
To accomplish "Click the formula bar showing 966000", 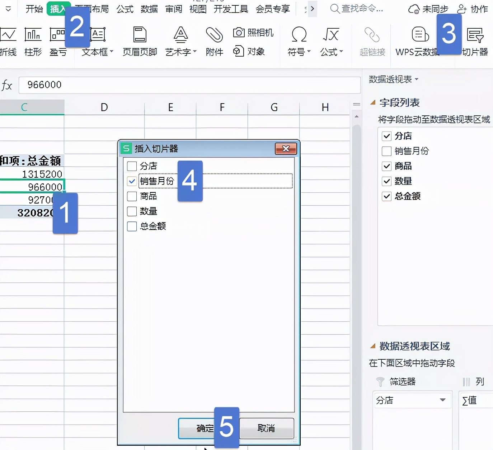I will click(x=189, y=85).
